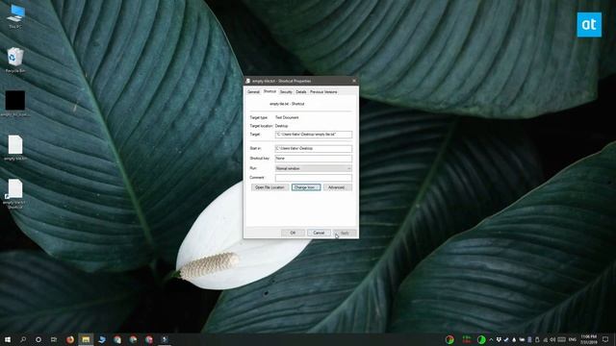Show hidden tray icons chevron
Viewport: 616px width, 346px height.
[491, 339]
